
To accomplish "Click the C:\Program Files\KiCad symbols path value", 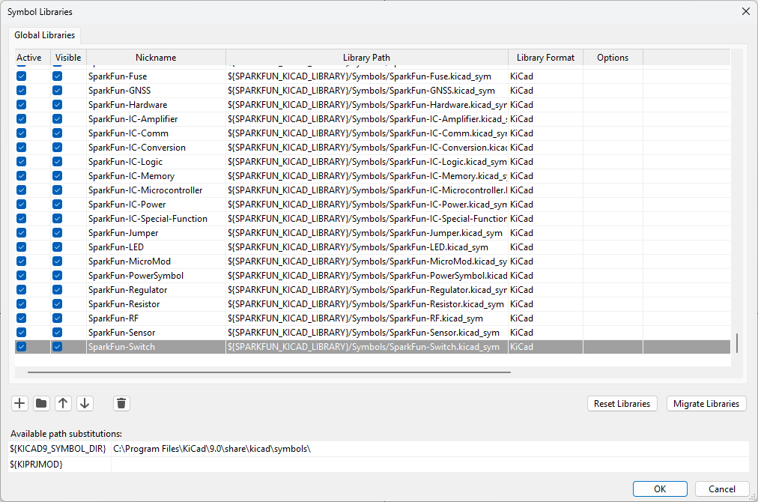I will (430, 449).
